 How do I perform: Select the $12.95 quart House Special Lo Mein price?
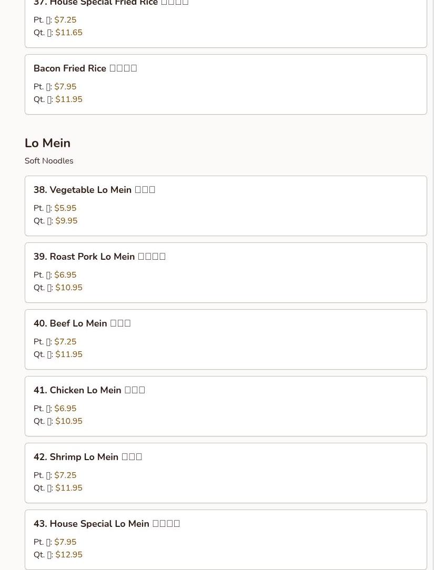(x=69, y=555)
